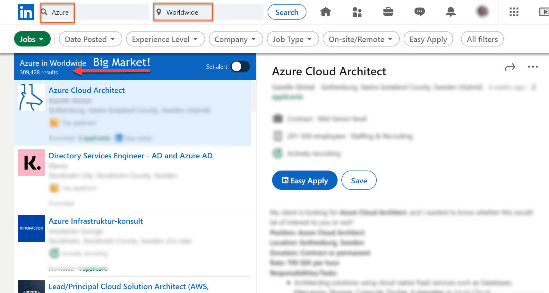Open Messaging chat bubble icon
The width and height of the screenshot is (549, 293).
pos(419,12)
